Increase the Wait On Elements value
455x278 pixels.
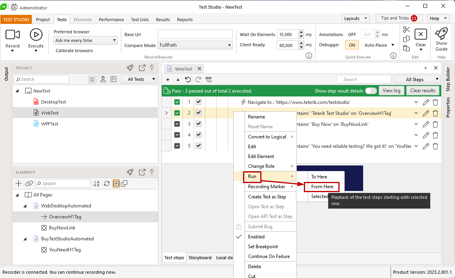(x=301, y=32)
